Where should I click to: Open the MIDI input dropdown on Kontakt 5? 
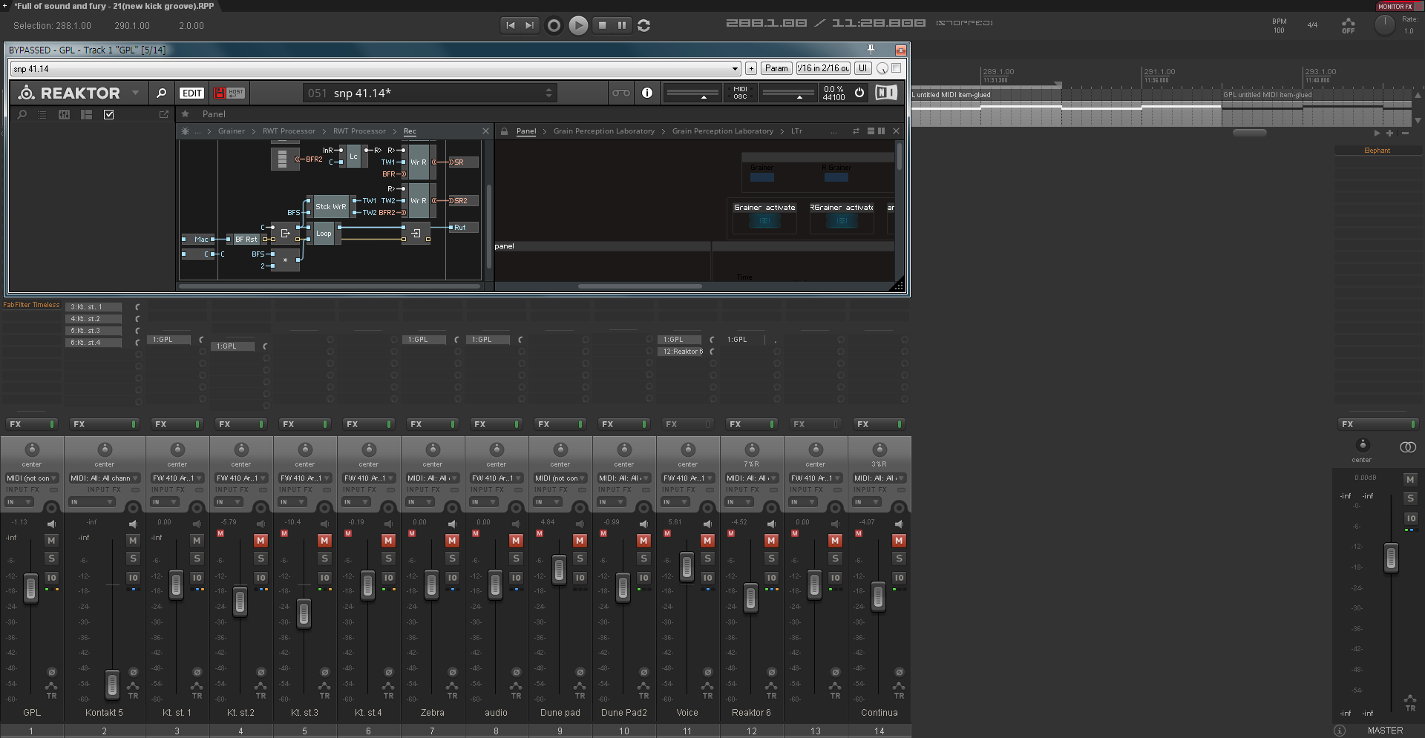pos(104,478)
